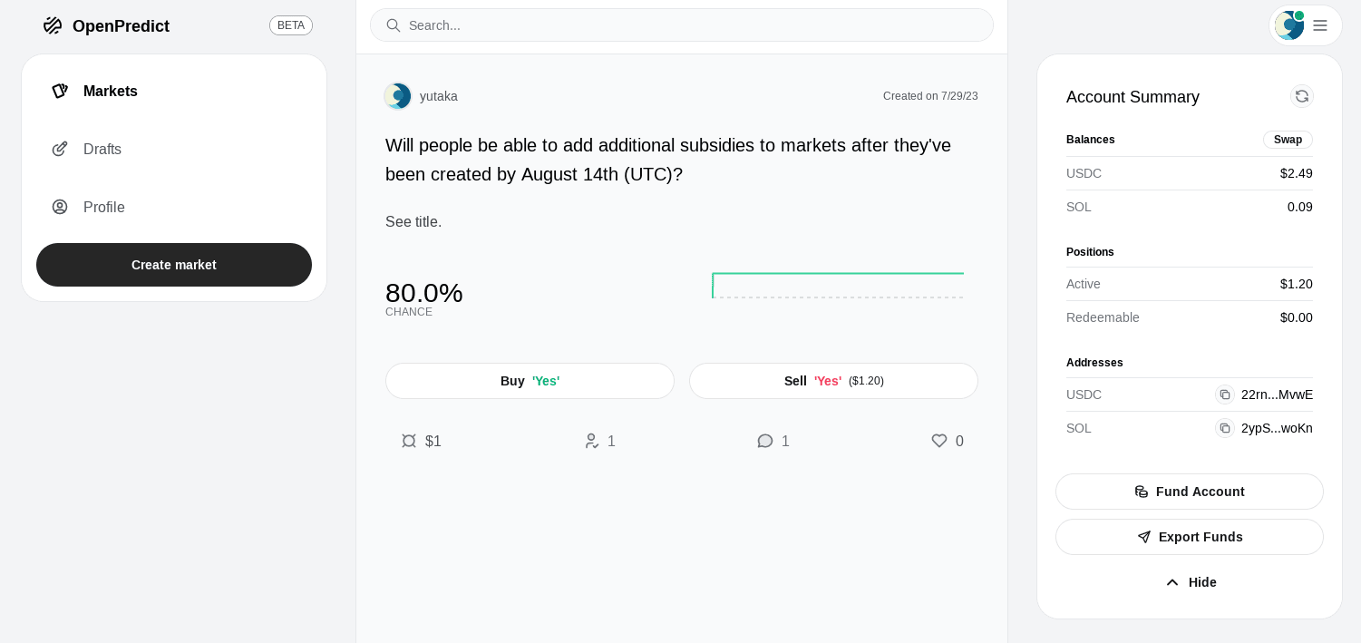Copy the USDC address
This screenshot has width=1361, height=643.
tap(1225, 395)
